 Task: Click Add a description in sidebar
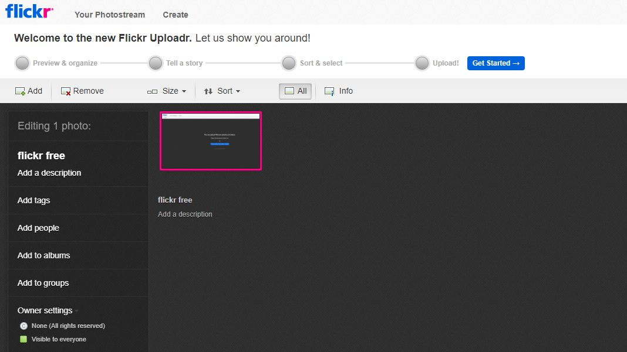coord(49,173)
